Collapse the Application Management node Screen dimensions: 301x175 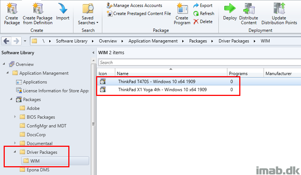point(8,72)
